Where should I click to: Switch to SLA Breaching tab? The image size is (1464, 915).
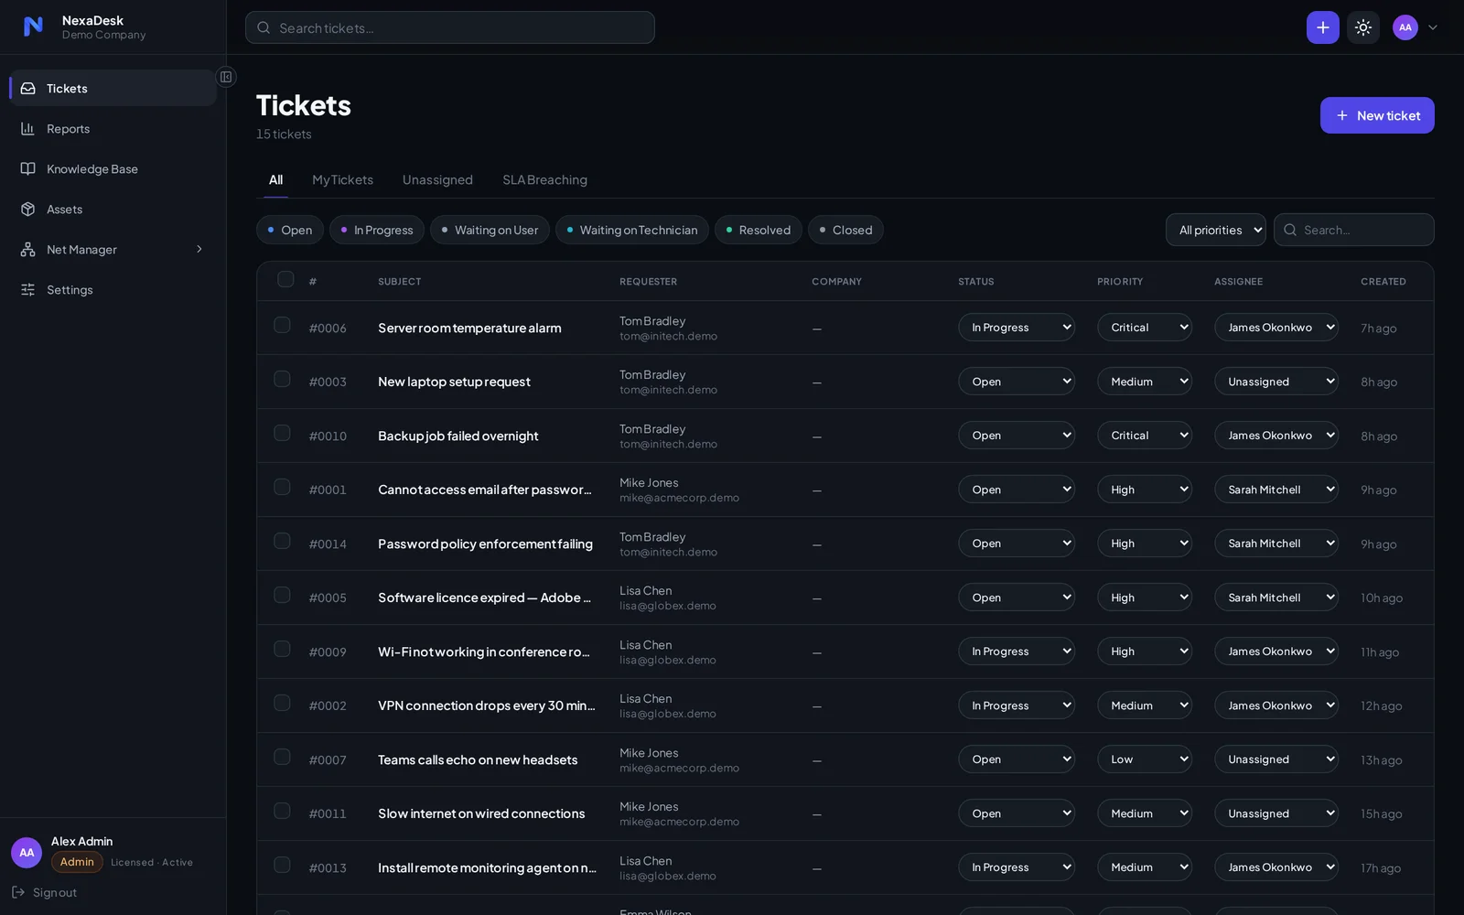(544, 179)
